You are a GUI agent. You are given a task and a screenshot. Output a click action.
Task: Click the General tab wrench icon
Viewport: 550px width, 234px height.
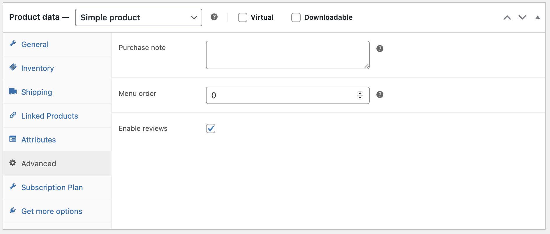point(13,44)
